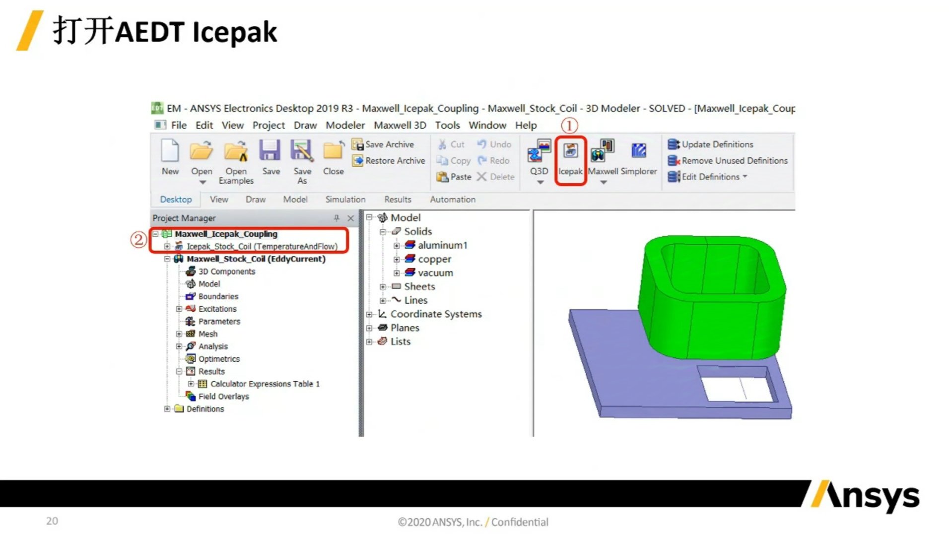
Task: Click Save Archive in the ribbon
Action: coord(383,144)
